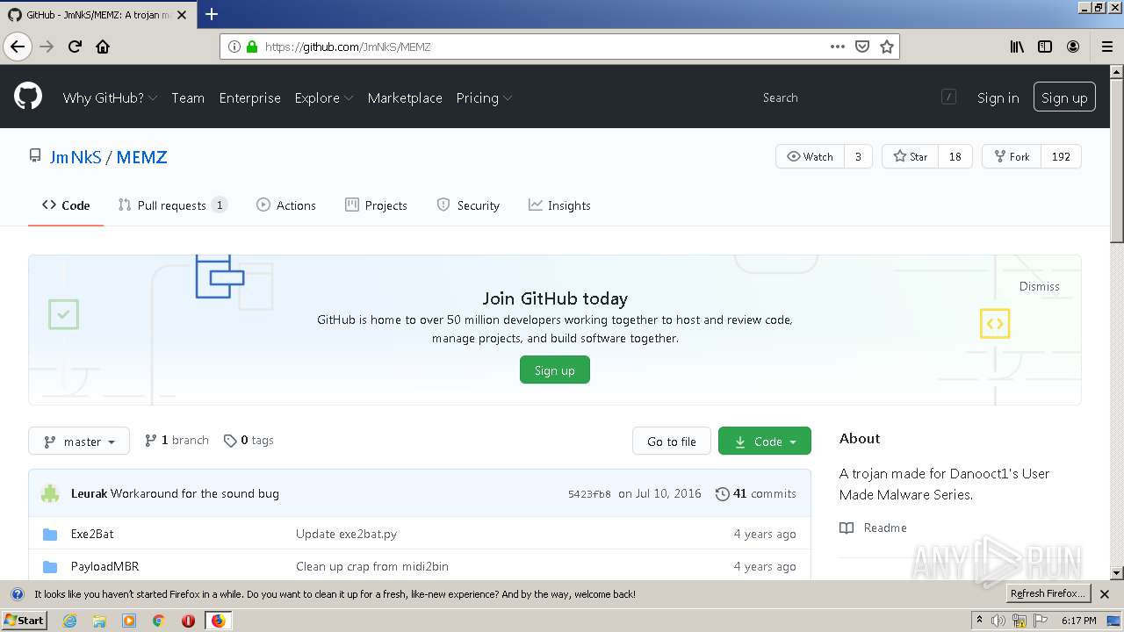This screenshot has height=632, width=1124.
Task: Switch to the Code tab
Action: (x=66, y=205)
